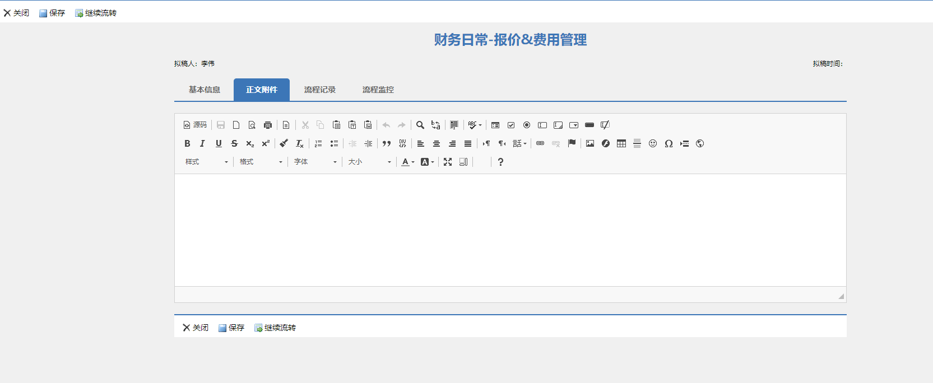Open the text color picker
Viewport: 933px width, 383px height.
click(407, 162)
